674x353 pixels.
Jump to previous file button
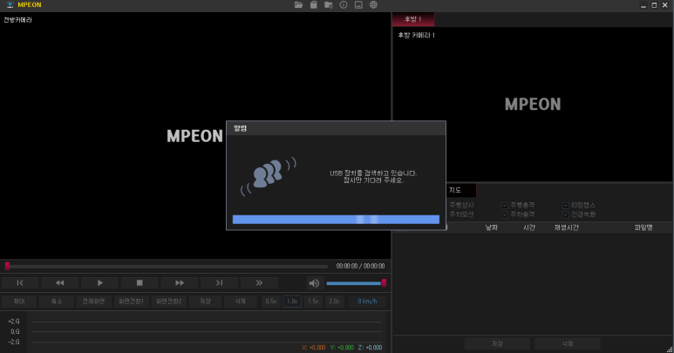pyautogui.click(x=20, y=282)
